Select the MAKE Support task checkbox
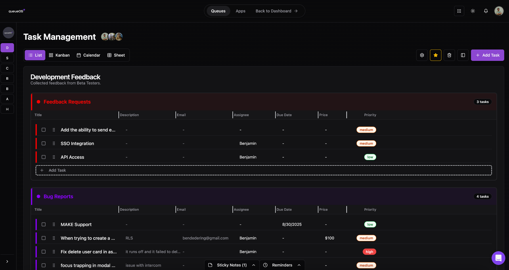The height and width of the screenshot is (270, 509). [43, 224]
